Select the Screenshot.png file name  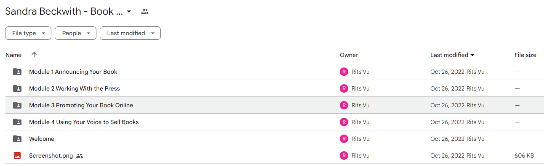click(51, 156)
